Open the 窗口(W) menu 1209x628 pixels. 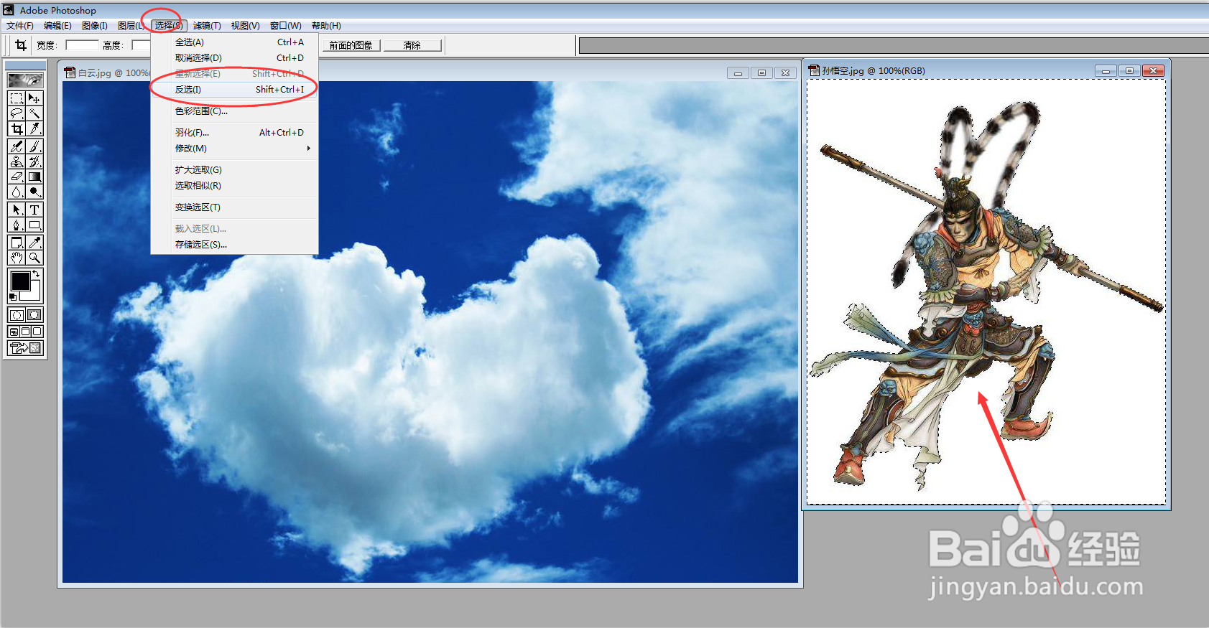click(x=285, y=26)
